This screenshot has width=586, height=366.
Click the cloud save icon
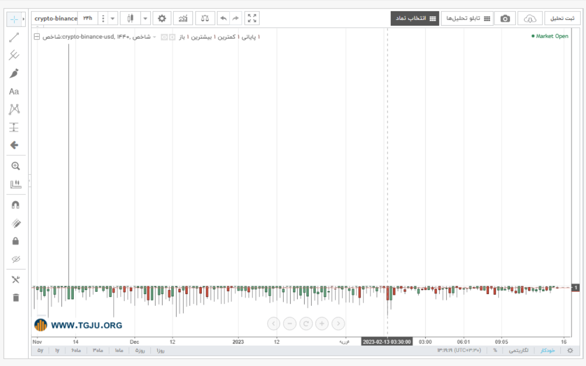pos(530,18)
